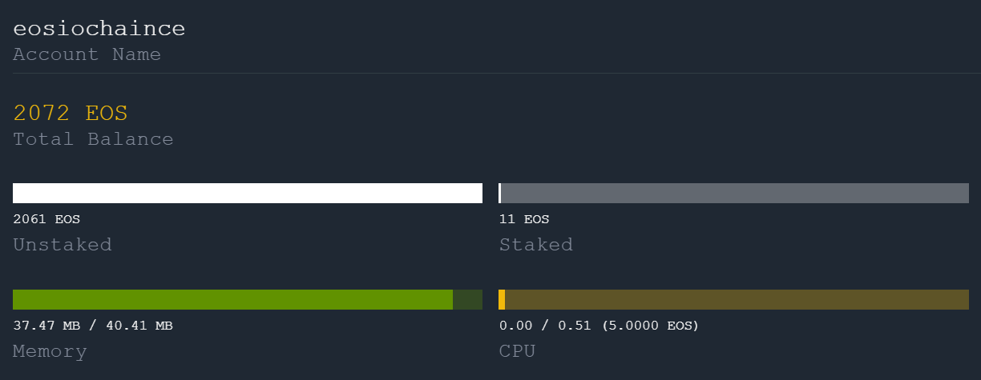Click the 2061 EOS unstaked amount
Image resolution: width=981 pixels, height=380 pixels.
point(46,219)
